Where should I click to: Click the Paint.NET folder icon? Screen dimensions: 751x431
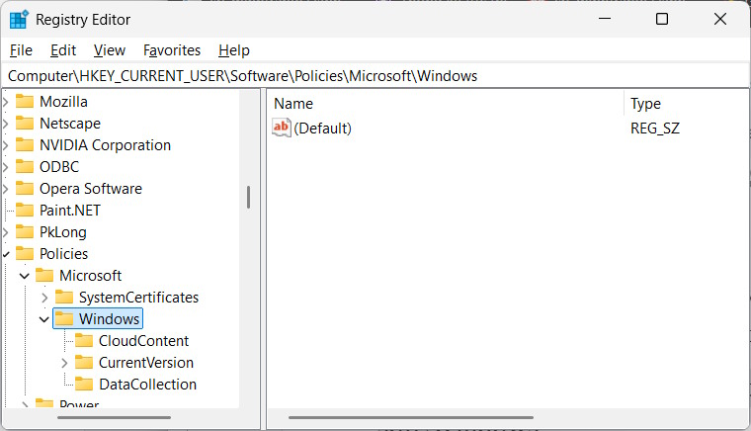click(x=25, y=211)
